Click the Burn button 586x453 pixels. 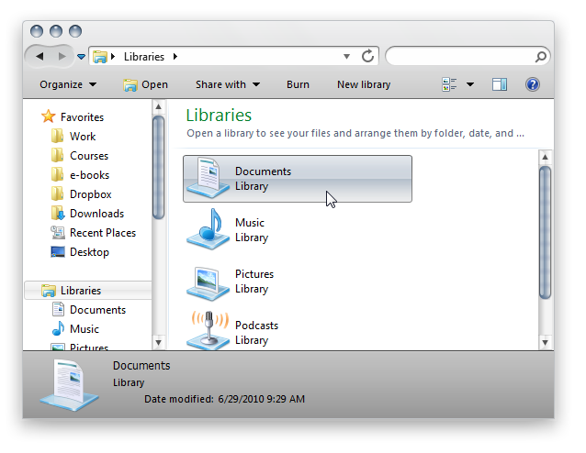(298, 84)
